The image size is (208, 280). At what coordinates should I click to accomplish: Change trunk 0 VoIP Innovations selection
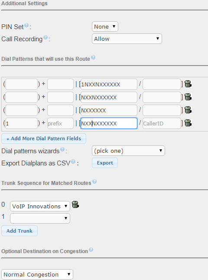click(x=40, y=206)
